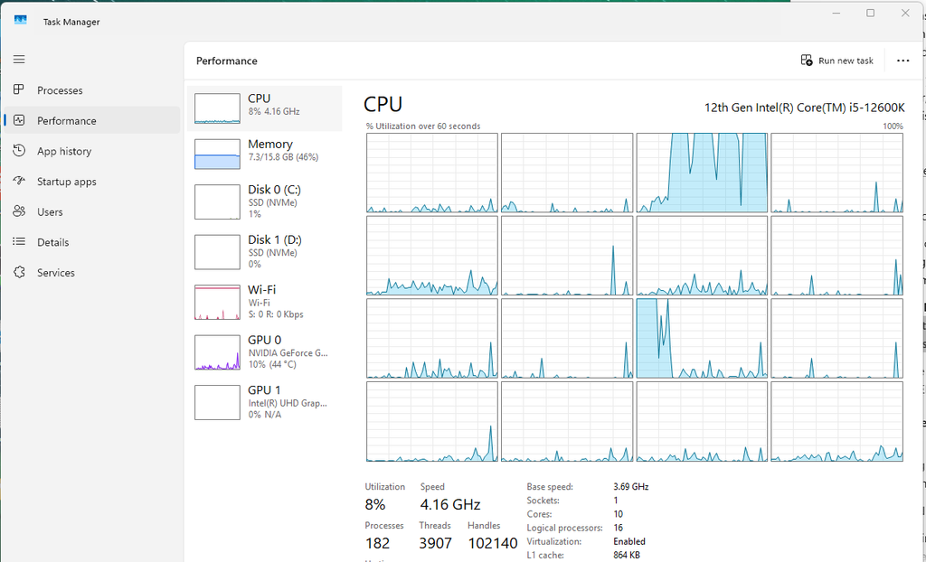The width and height of the screenshot is (926, 562).
Task: Click the Memory mini graph thumbnail
Action: (x=217, y=155)
